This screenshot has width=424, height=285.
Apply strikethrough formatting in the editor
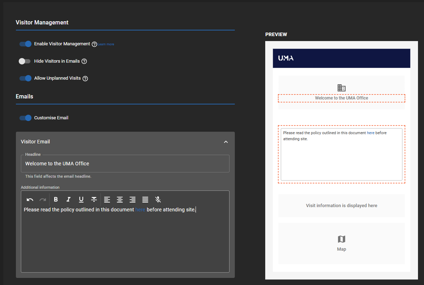tap(94, 199)
